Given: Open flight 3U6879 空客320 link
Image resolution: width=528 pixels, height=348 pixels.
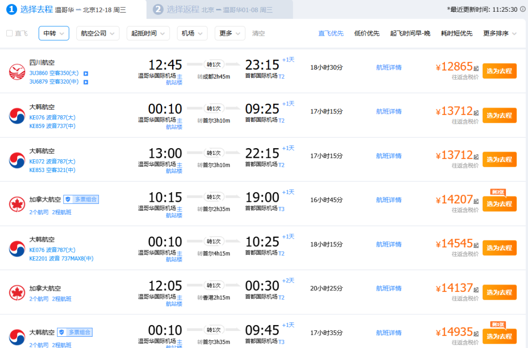Looking at the screenshot, I should click(54, 82).
